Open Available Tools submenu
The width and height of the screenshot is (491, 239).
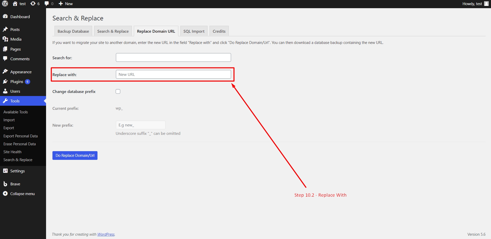tap(16, 112)
